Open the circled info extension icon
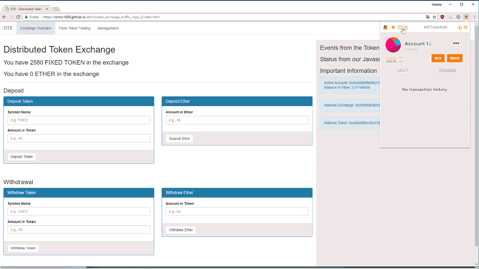The height and width of the screenshot is (269, 479). [x=458, y=17]
